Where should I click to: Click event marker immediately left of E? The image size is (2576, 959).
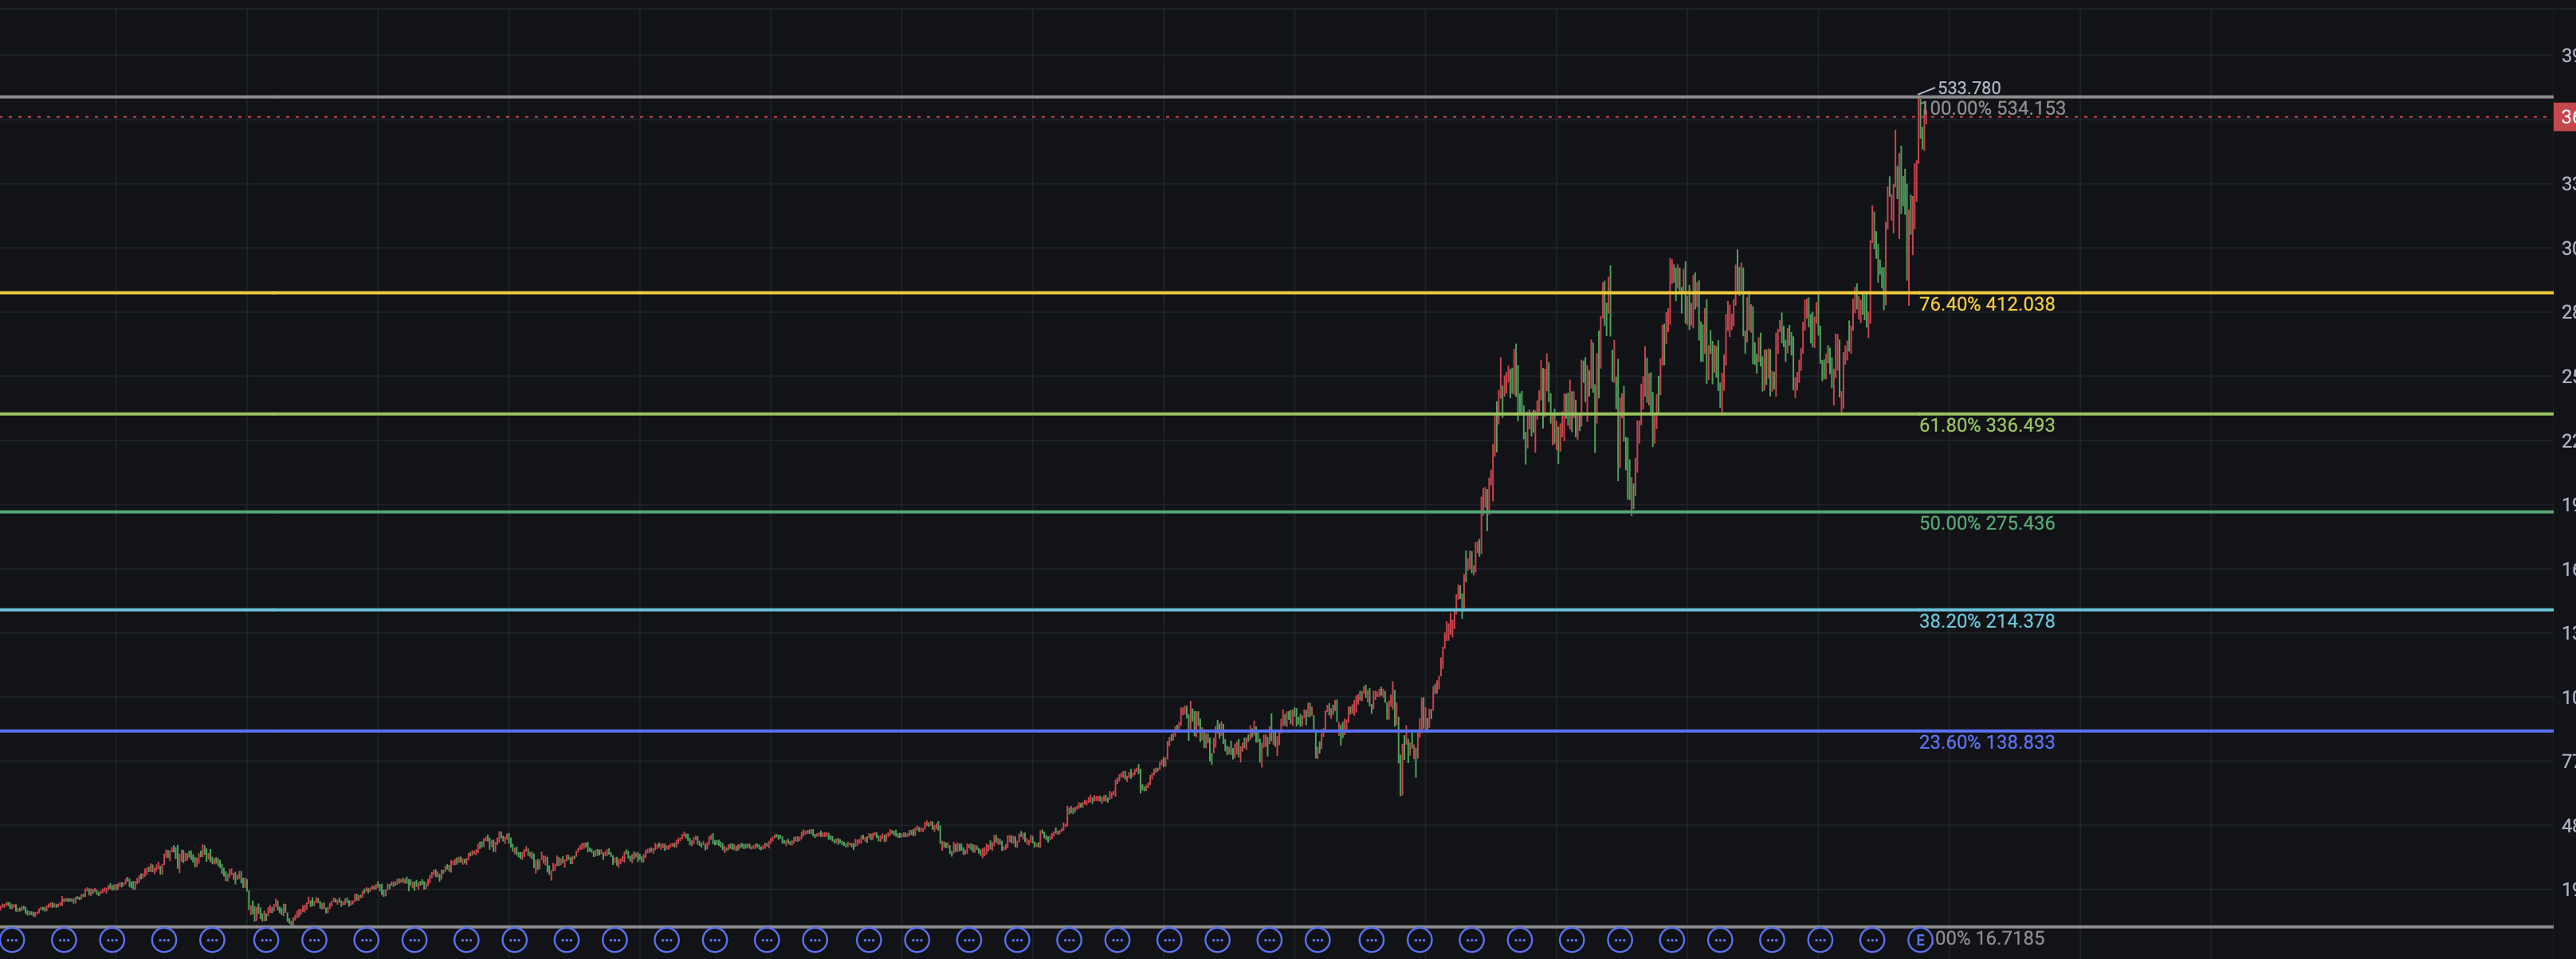pos(1871,940)
